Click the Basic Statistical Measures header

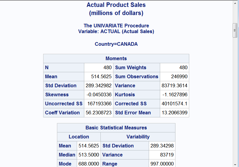click(x=116, y=128)
